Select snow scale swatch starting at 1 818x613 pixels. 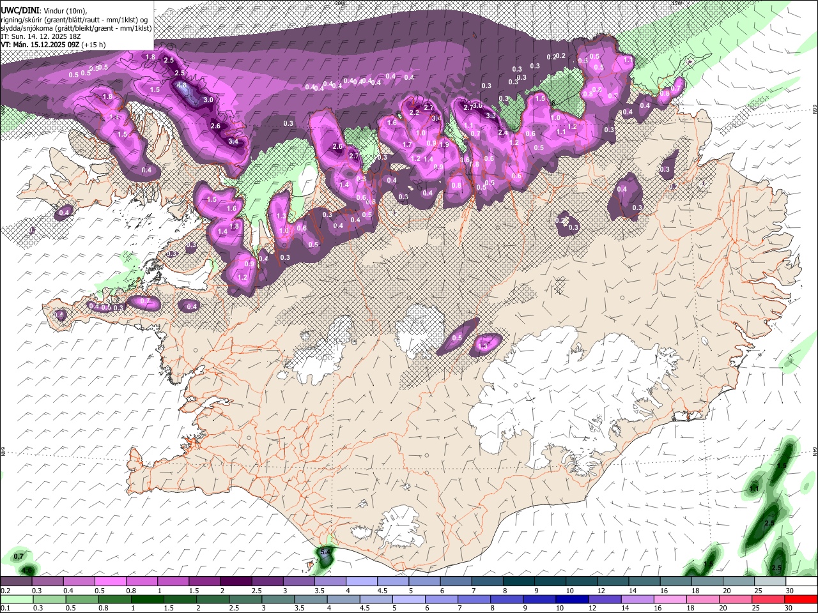click(173, 581)
